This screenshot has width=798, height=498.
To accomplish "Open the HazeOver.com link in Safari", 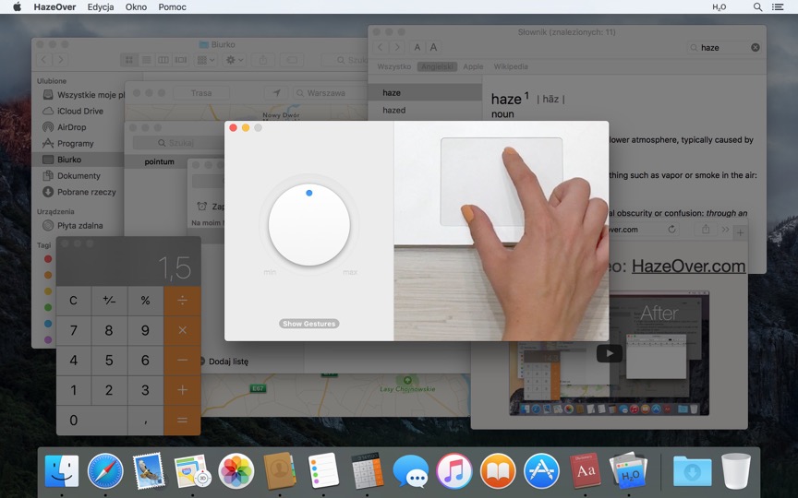I will click(x=689, y=266).
